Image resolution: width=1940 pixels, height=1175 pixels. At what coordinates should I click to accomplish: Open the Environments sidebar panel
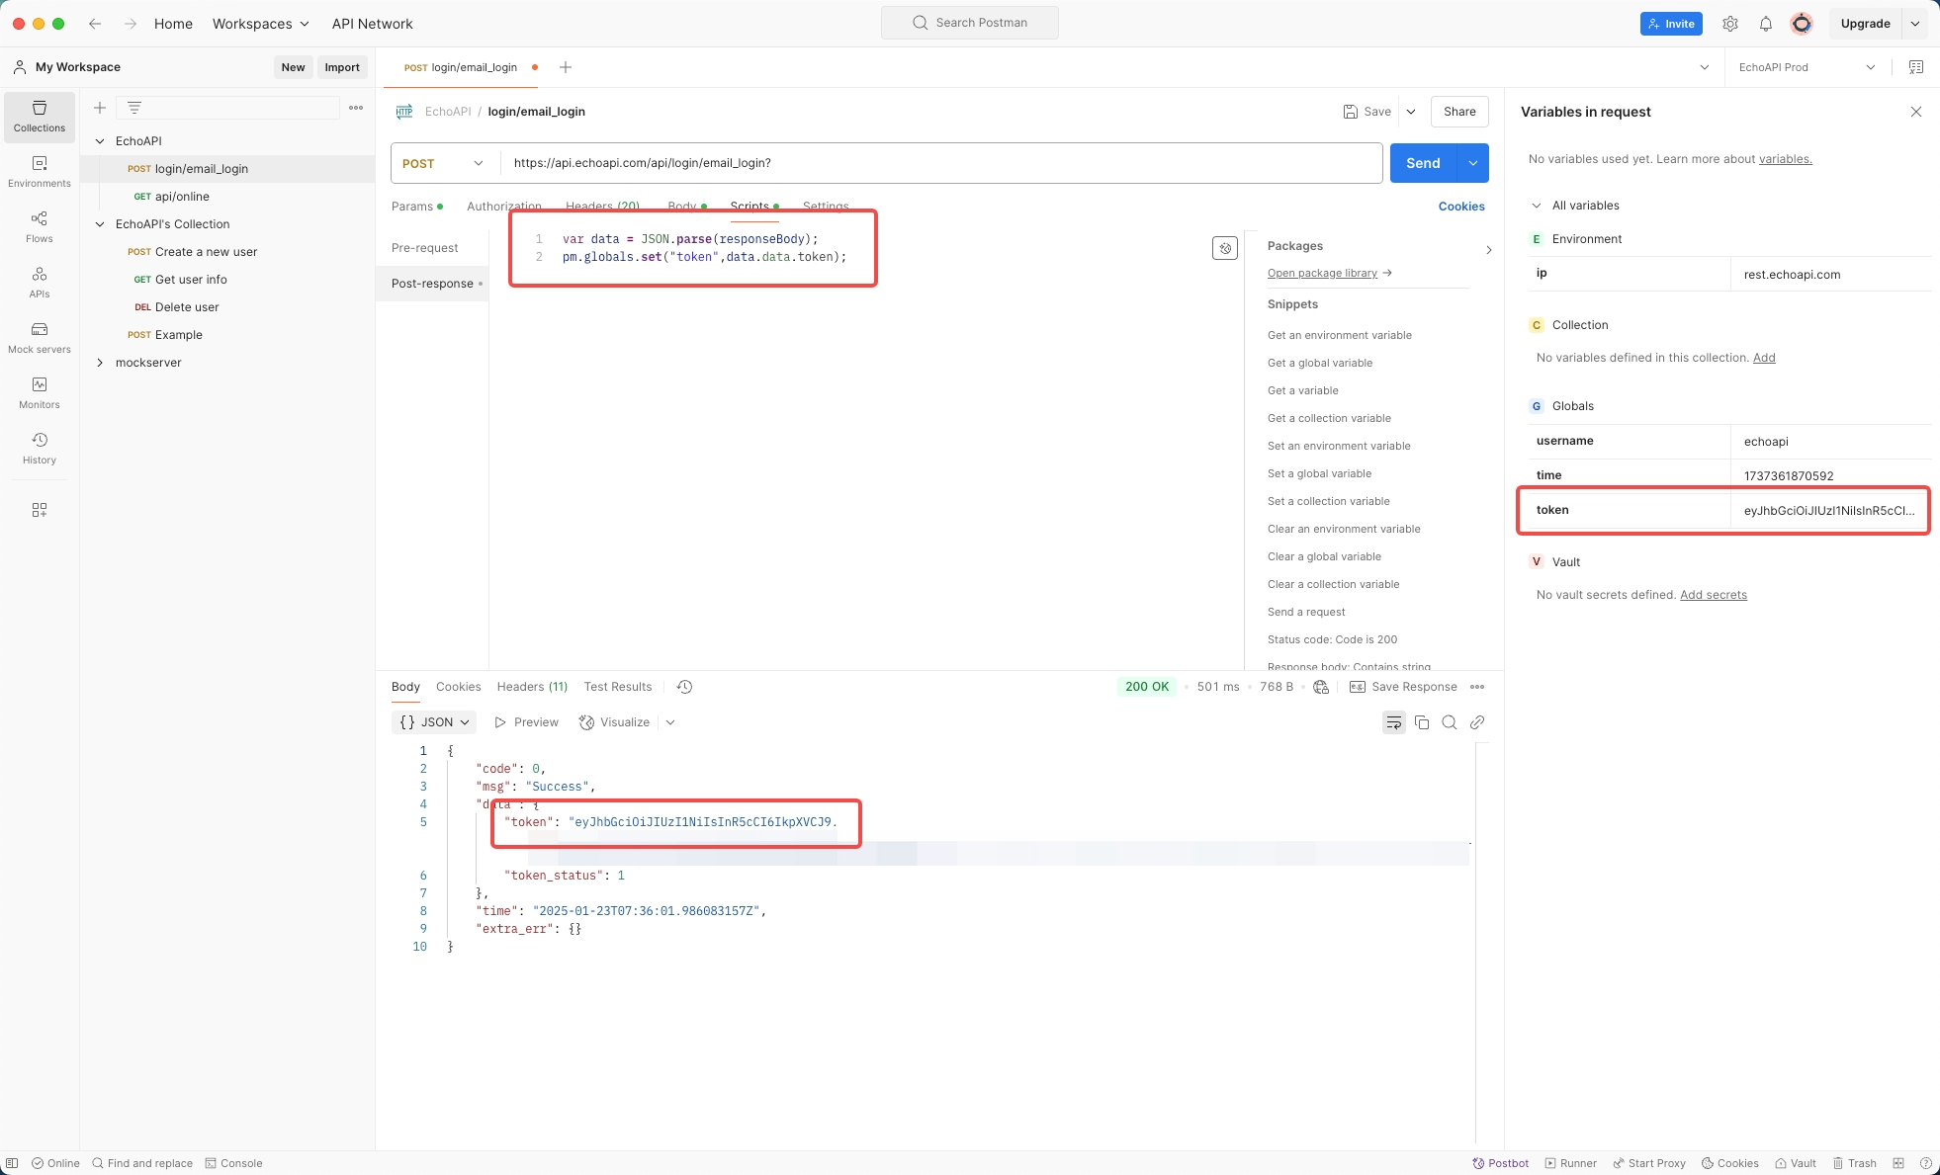[40, 172]
